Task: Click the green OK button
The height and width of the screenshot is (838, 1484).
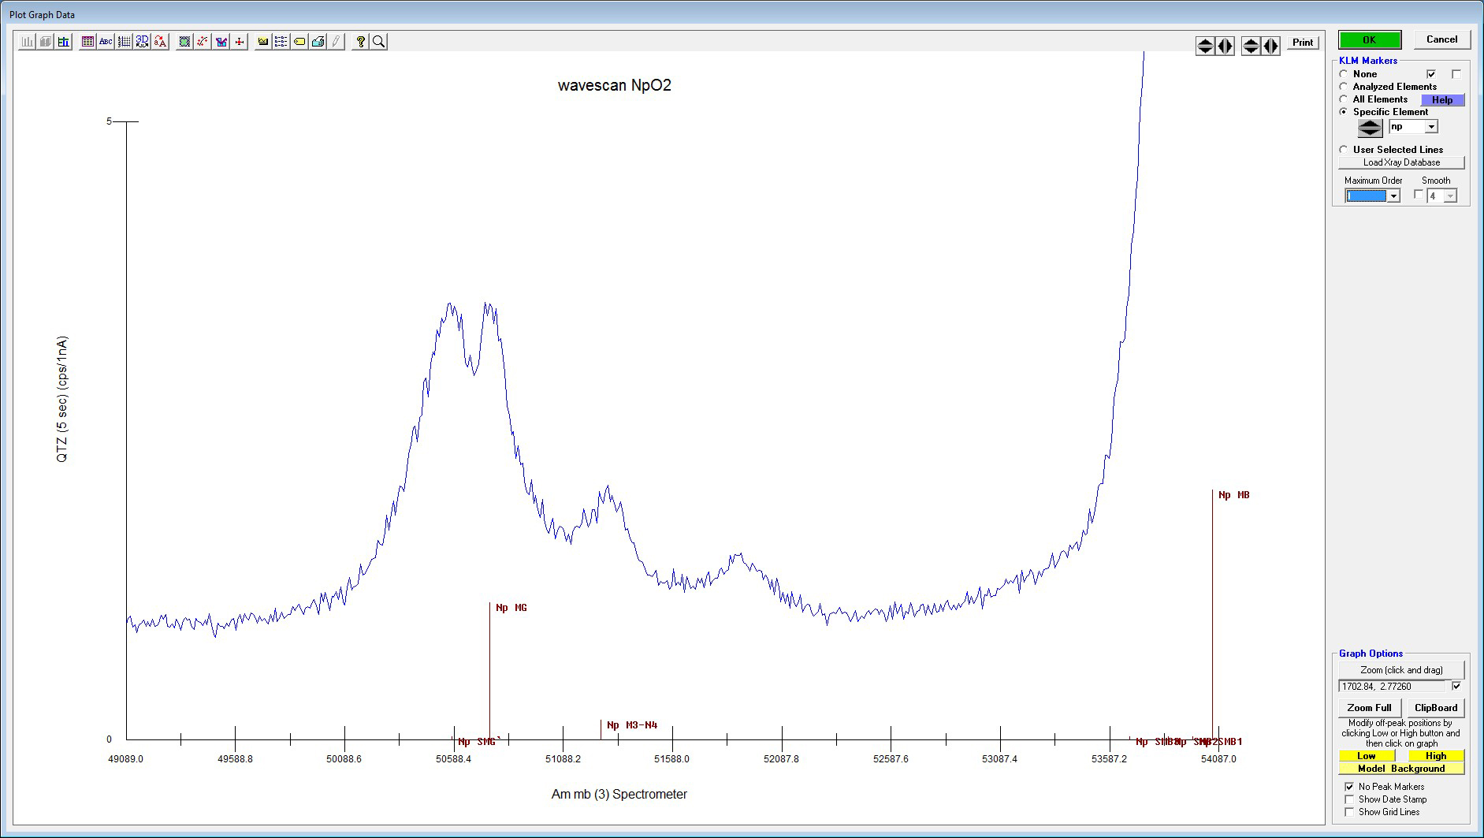Action: pyautogui.click(x=1369, y=39)
